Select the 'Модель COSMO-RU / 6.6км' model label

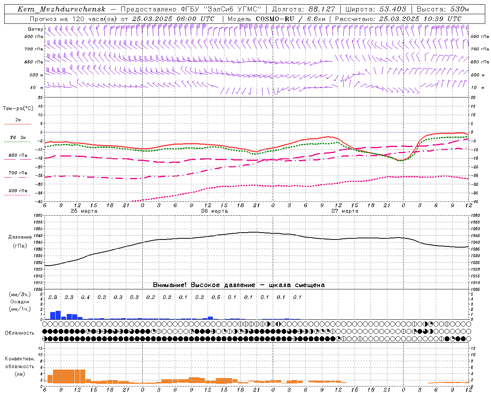click(277, 19)
